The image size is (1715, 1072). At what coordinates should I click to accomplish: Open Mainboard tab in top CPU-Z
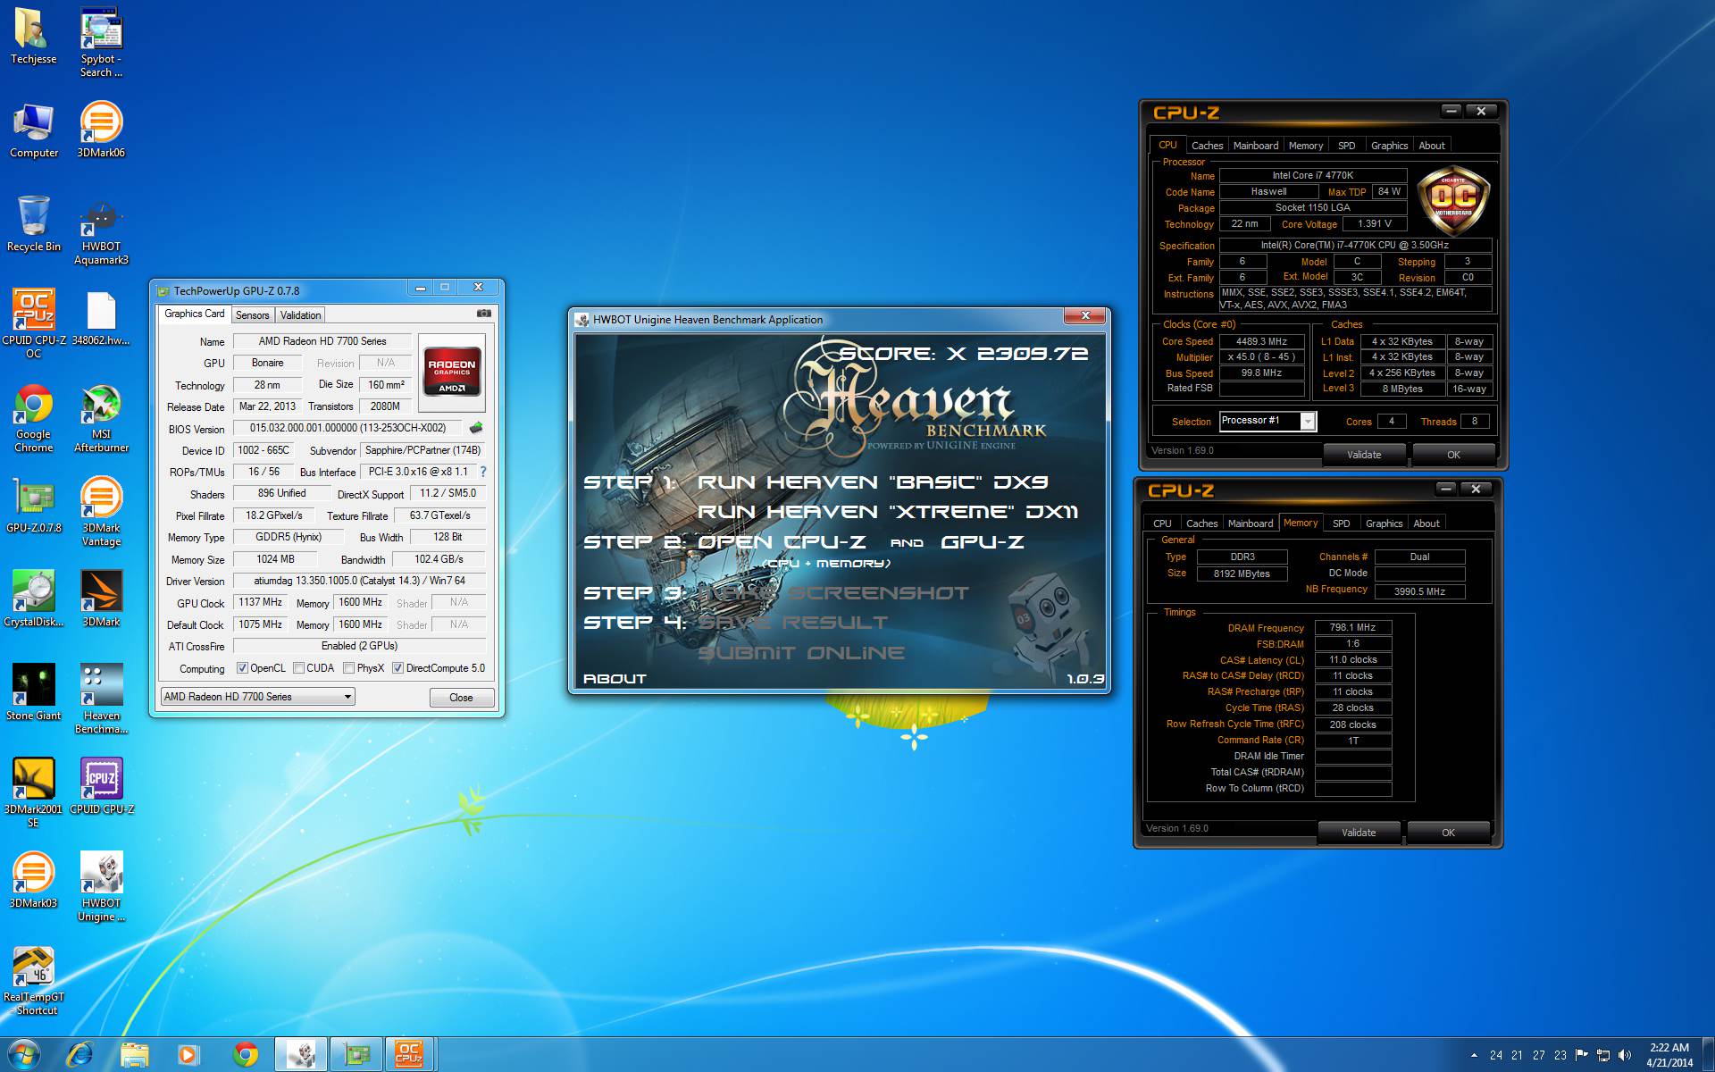(1256, 146)
